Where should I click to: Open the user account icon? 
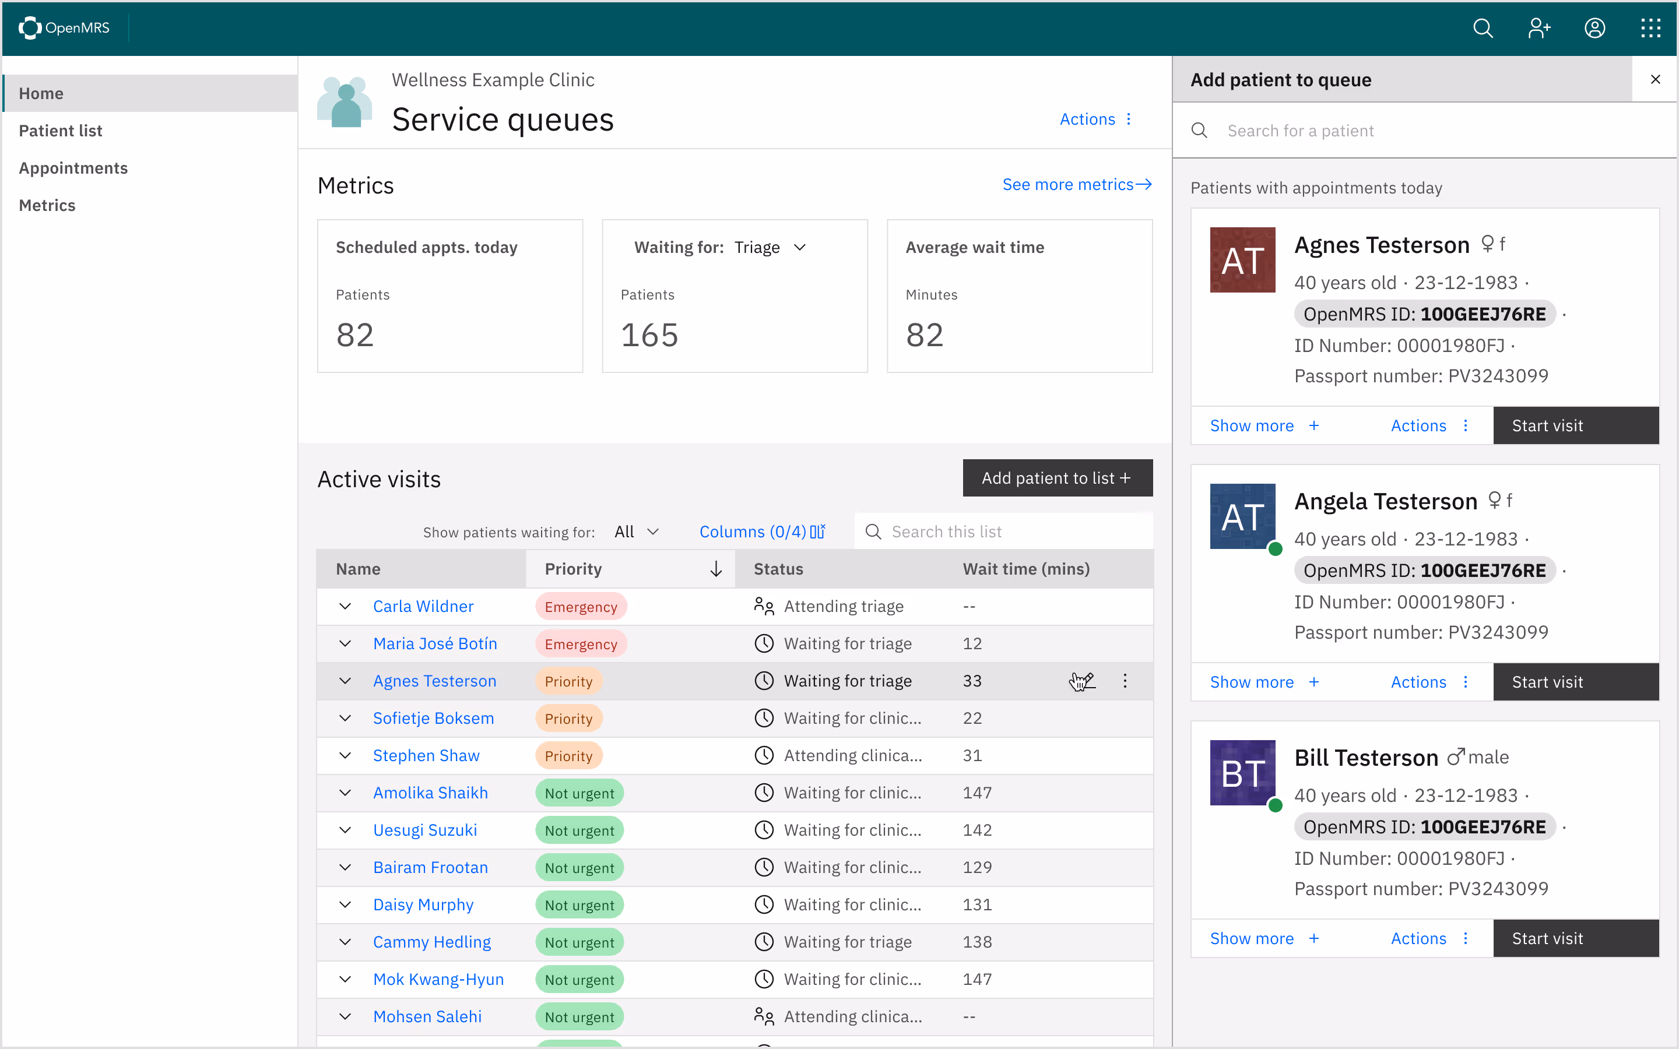click(x=1594, y=28)
